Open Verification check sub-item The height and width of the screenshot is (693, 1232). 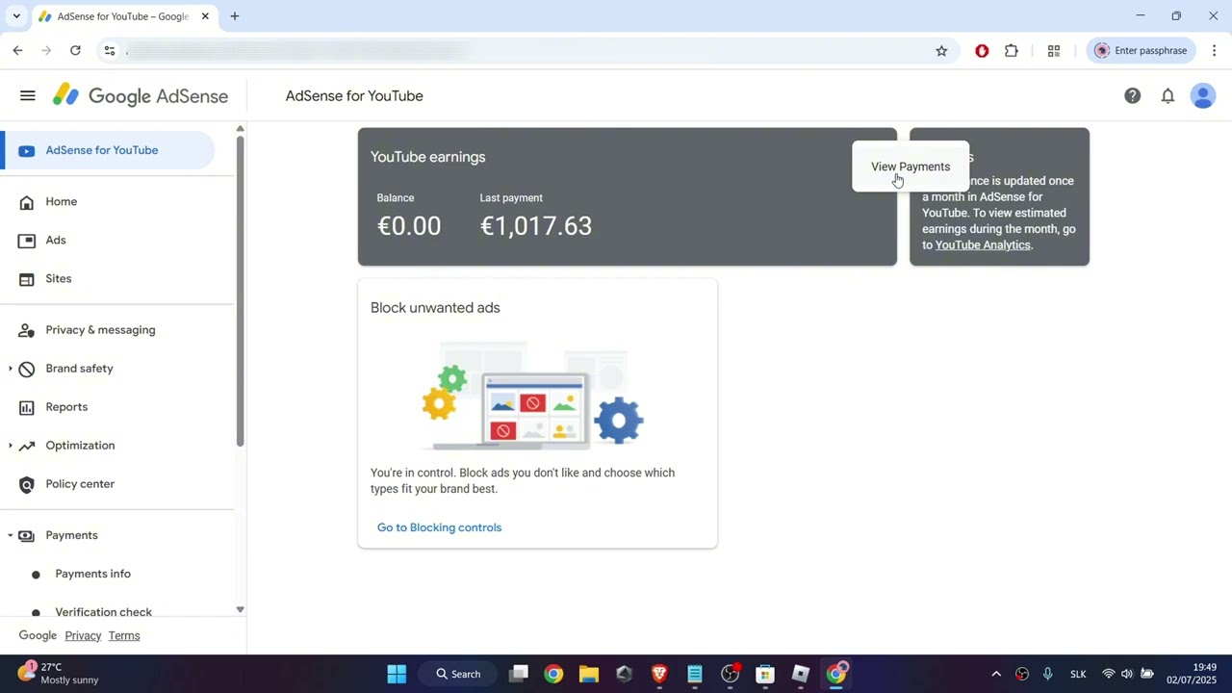pos(103,611)
